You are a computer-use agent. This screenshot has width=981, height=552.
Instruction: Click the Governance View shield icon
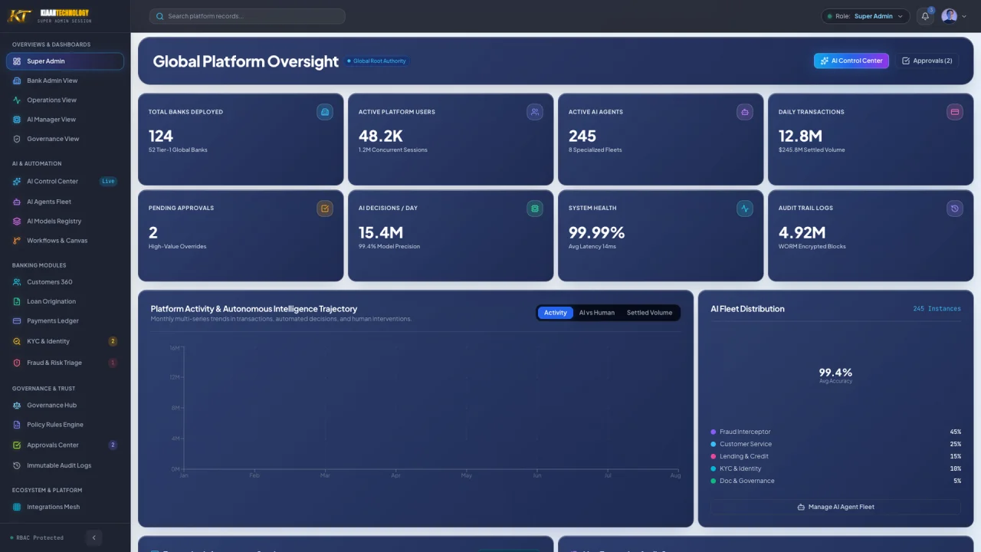coord(18,139)
